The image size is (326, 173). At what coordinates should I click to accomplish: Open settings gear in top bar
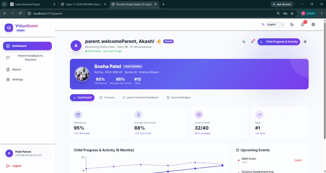[313, 25]
